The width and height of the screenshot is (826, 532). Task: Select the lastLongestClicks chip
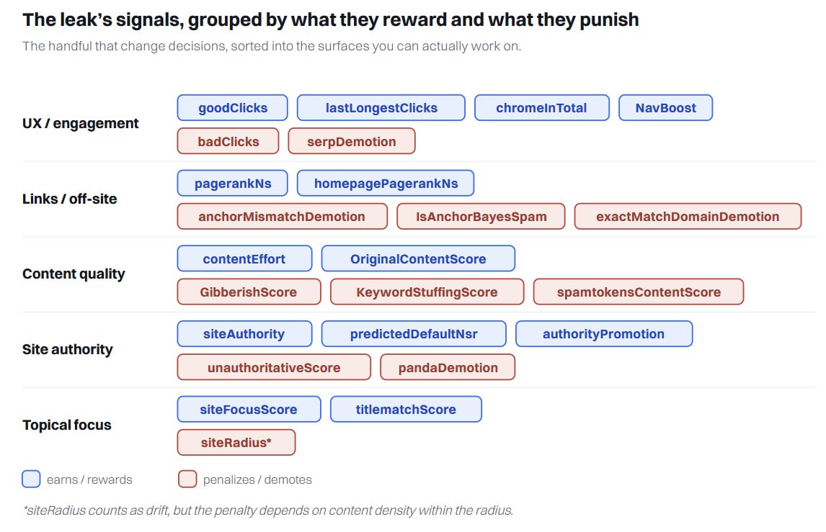point(381,108)
